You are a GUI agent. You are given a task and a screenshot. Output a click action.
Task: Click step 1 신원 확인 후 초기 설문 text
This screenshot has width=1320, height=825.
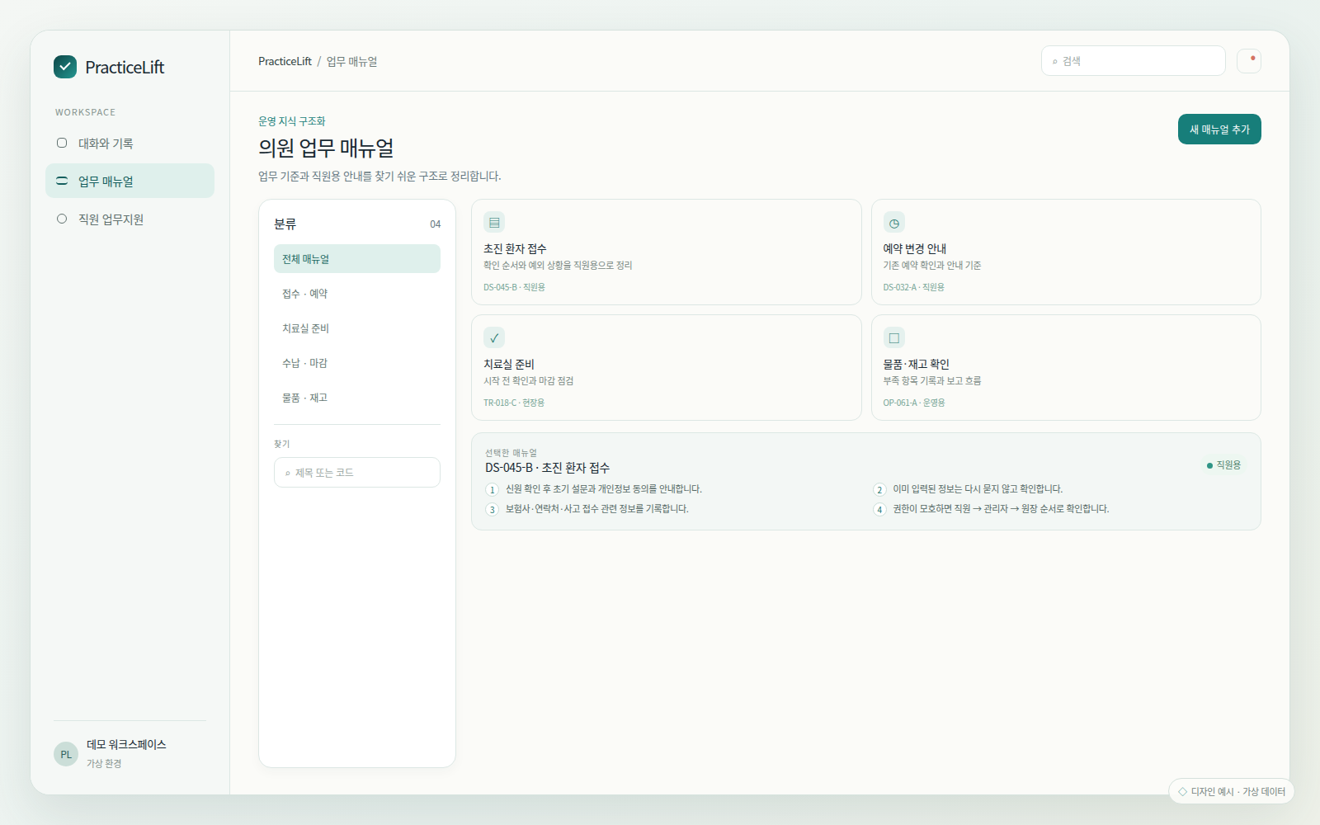tap(604, 488)
